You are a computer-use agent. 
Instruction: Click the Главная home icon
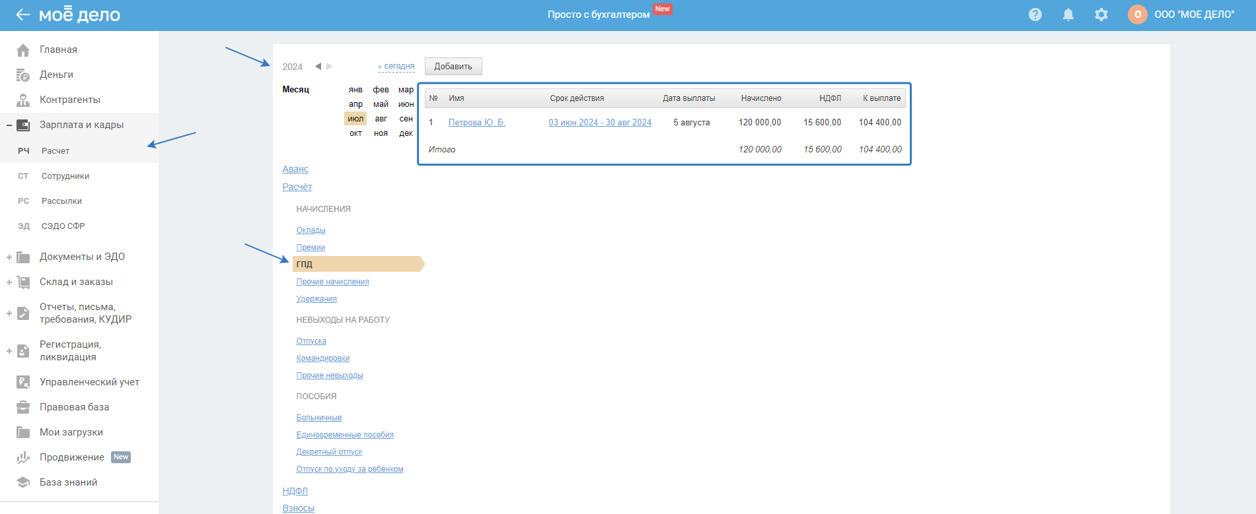click(x=23, y=50)
